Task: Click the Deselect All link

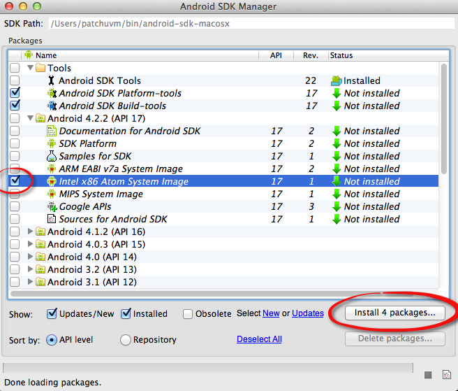Action: pyautogui.click(x=259, y=339)
